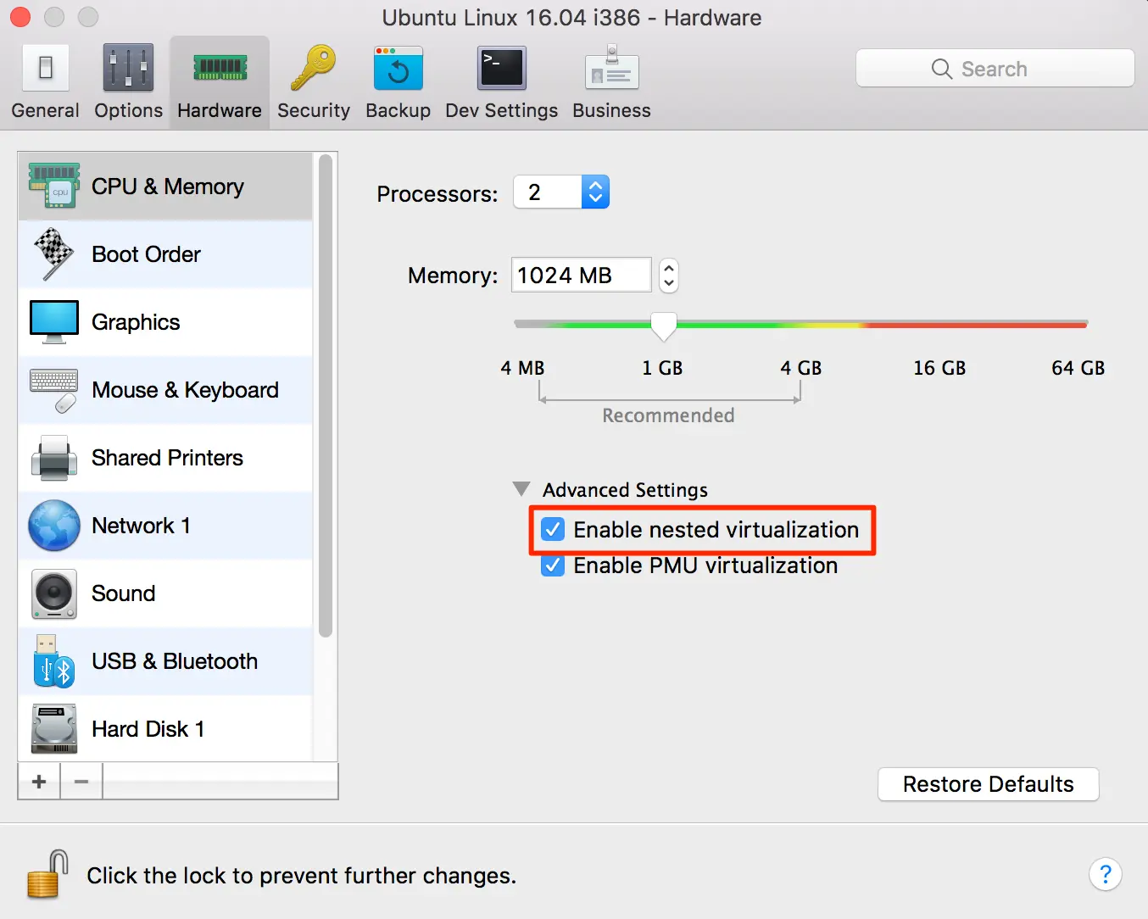Select the Hardware memory chip icon

coord(220,67)
